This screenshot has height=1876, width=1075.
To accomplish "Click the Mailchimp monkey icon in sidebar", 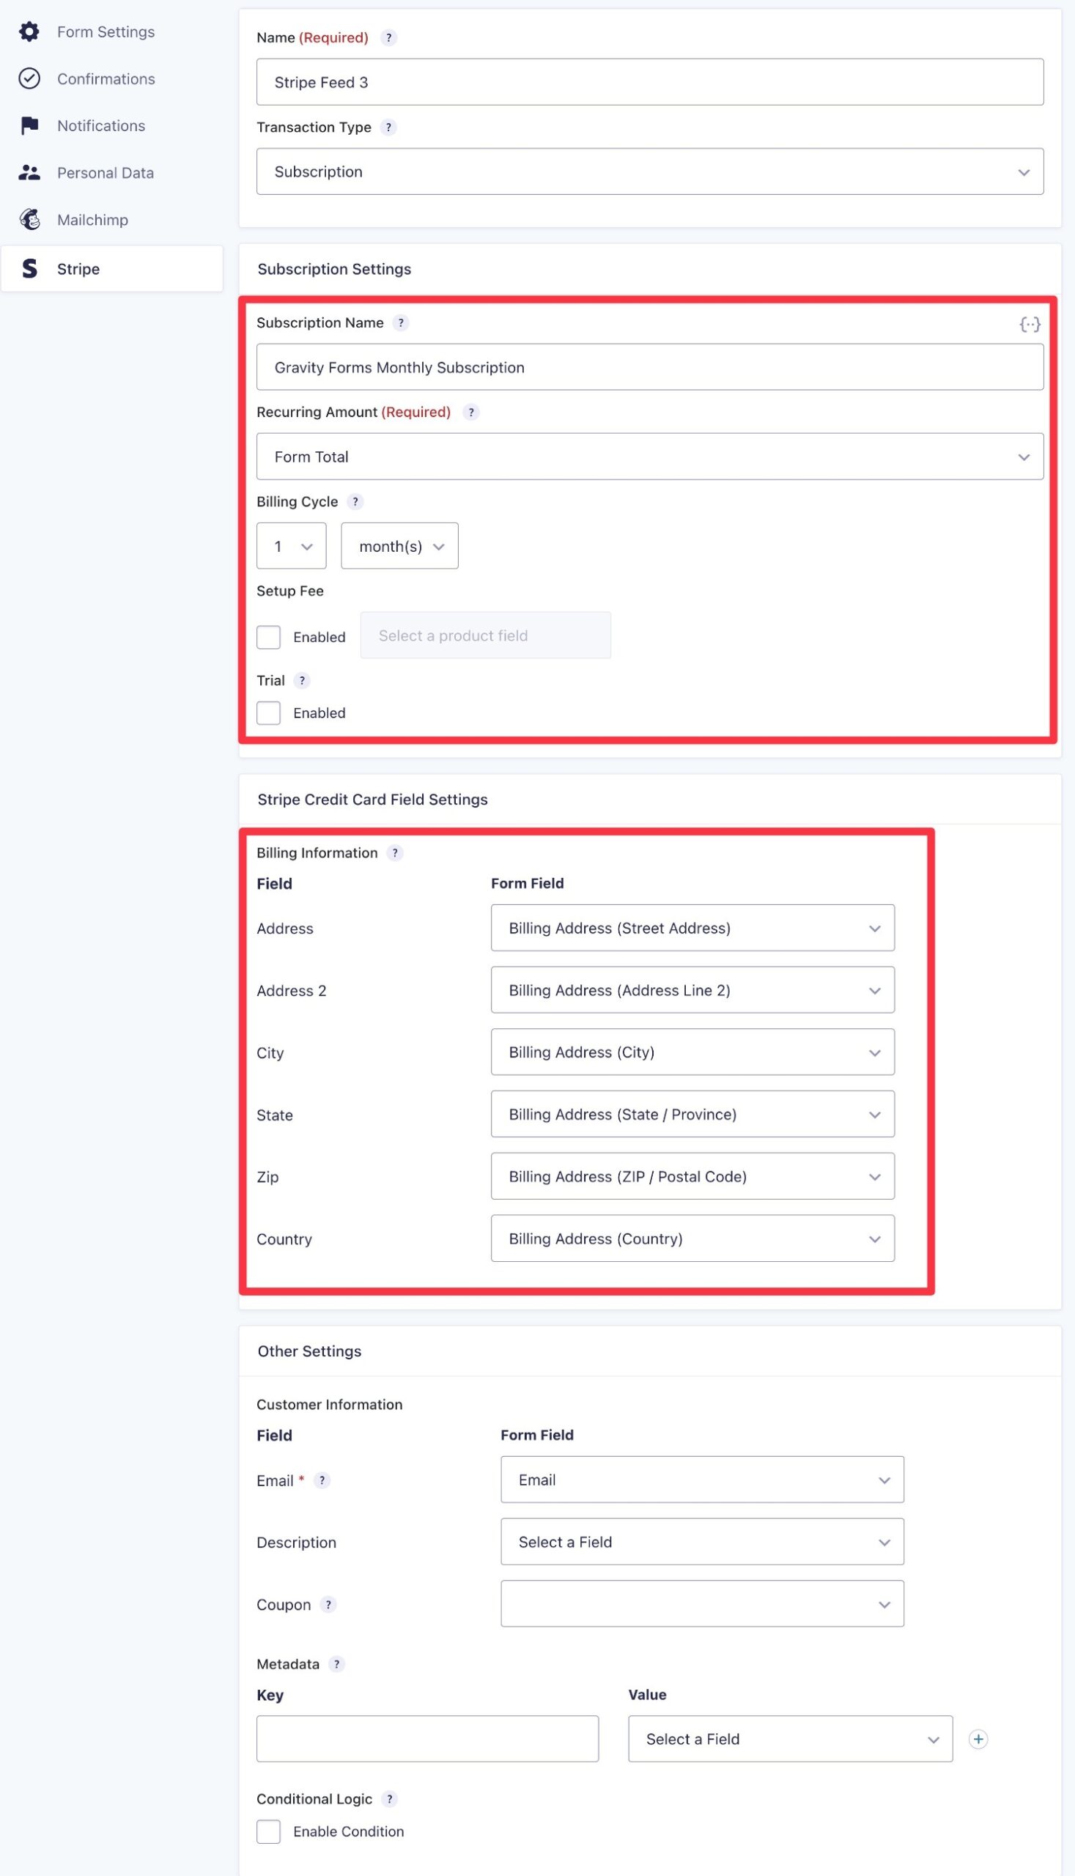I will tap(29, 219).
